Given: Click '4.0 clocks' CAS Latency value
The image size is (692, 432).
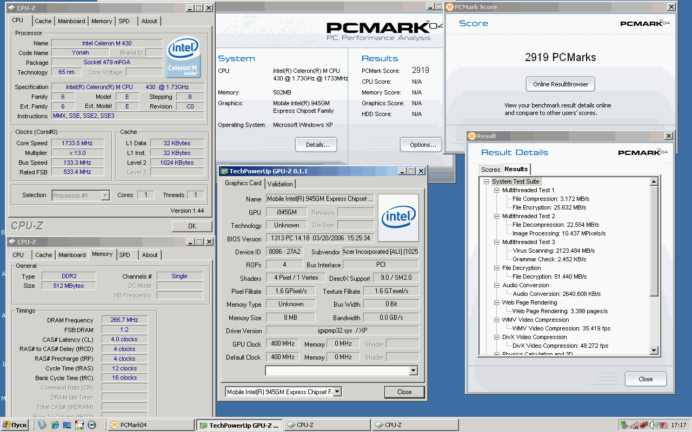Looking at the screenshot, I should 124,339.
